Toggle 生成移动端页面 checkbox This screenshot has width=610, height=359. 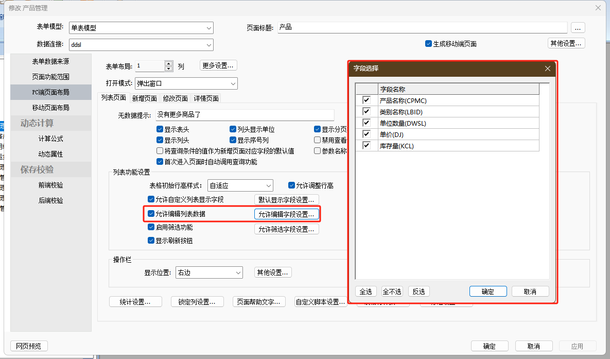[428, 44]
